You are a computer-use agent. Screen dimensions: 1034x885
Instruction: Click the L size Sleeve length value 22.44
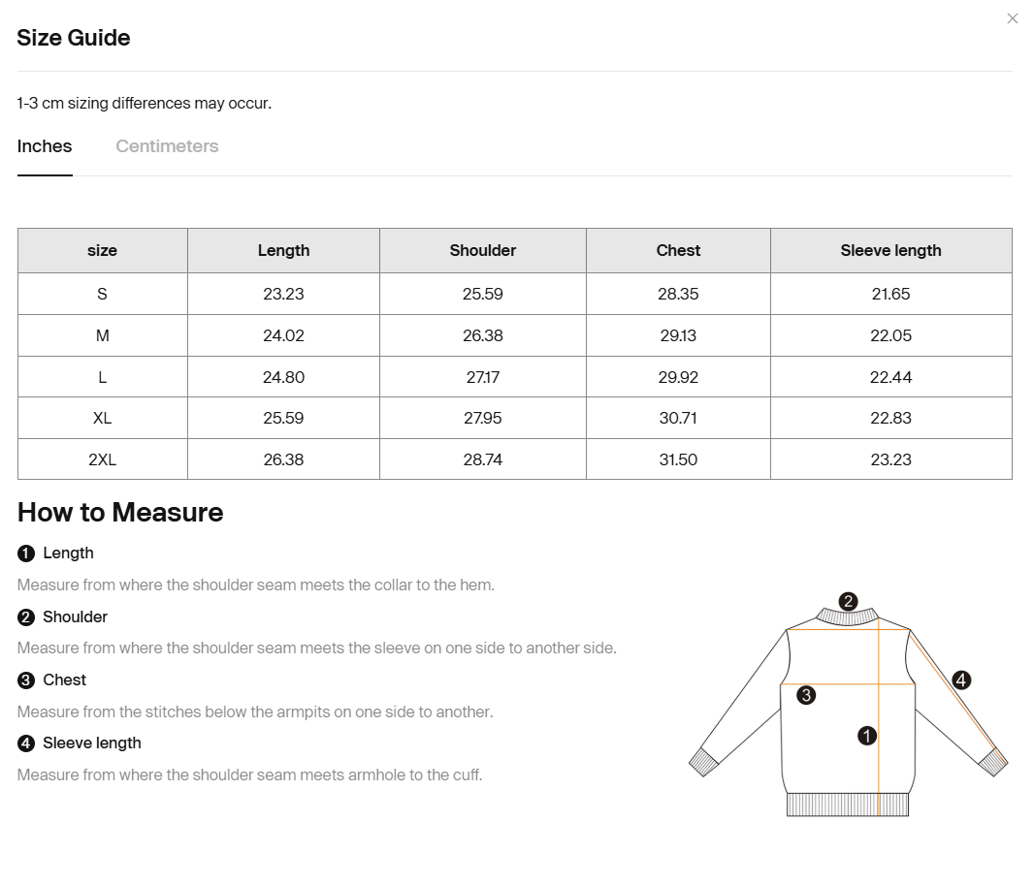pos(890,378)
